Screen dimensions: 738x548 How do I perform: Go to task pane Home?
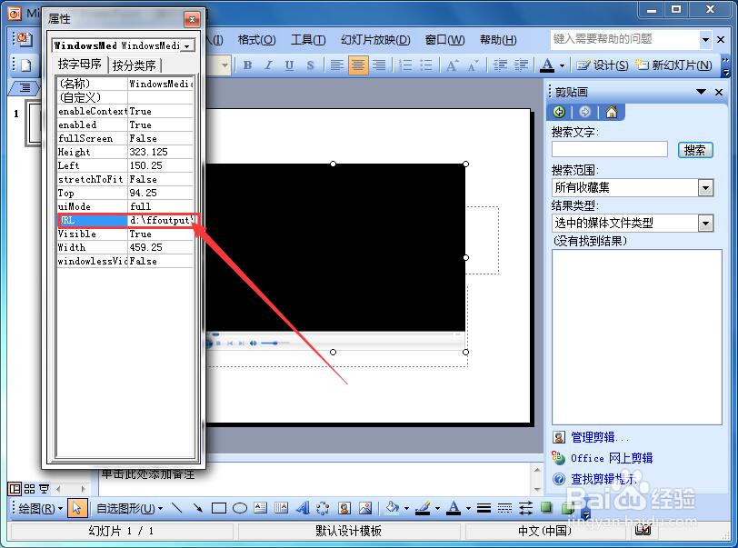pyautogui.click(x=612, y=112)
